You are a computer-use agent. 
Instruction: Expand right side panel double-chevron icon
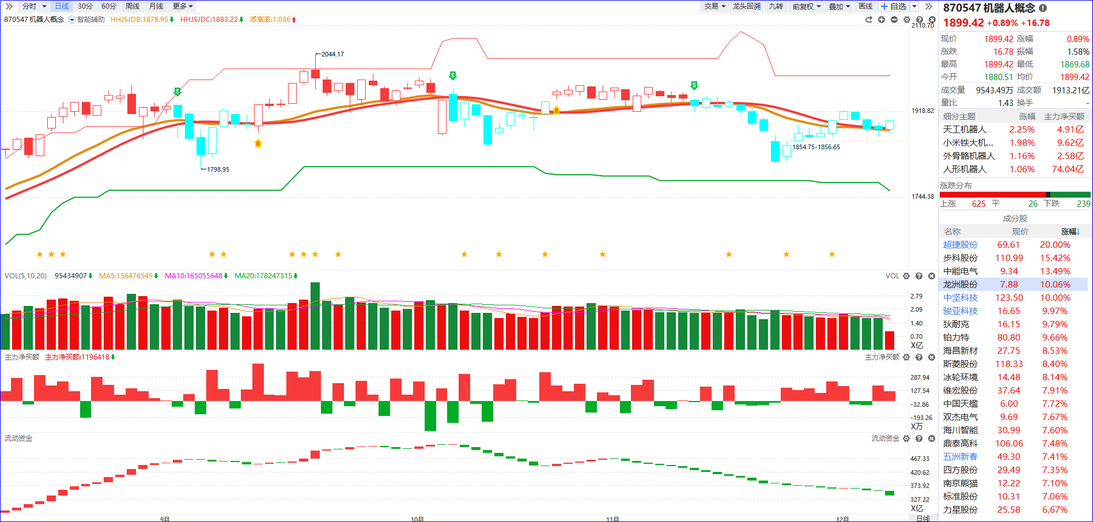(928, 6)
